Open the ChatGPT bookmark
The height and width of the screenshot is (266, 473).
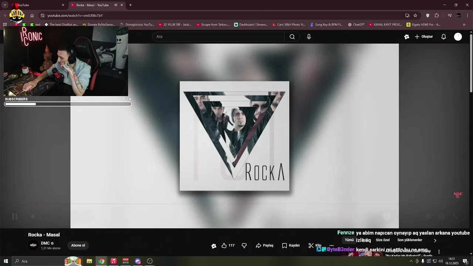356,25
